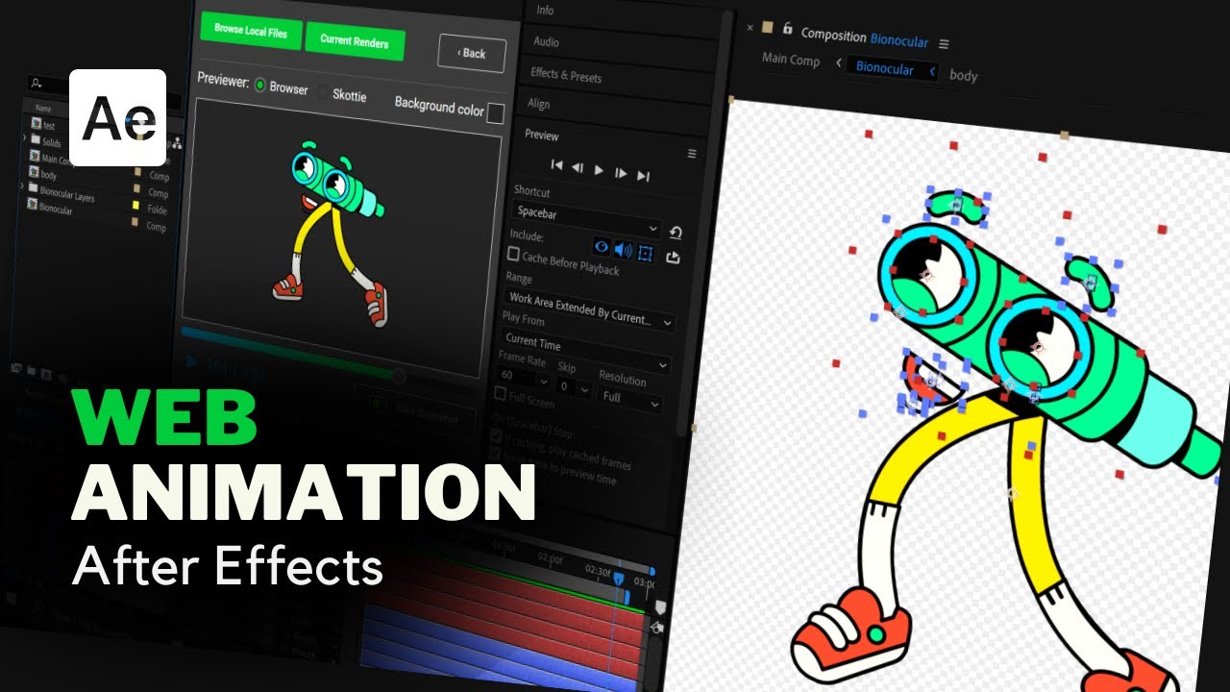Click the Project panel search icon

(x=36, y=85)
